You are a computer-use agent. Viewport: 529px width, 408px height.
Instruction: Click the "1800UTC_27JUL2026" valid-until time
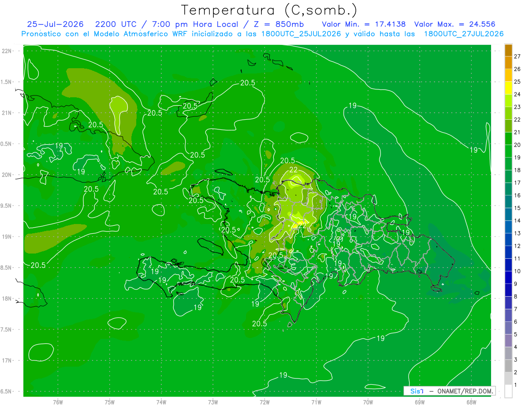pos(464,34)
